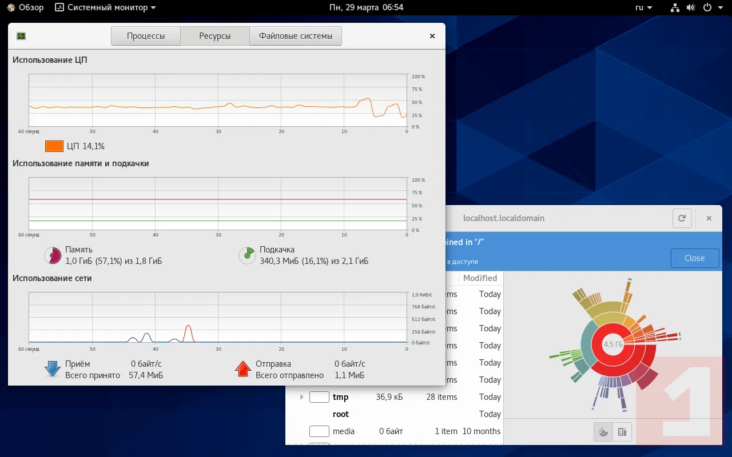Click the blue receive arrow icon
The width and height of the screenshot is (732, 457).
tap(53, 369)
